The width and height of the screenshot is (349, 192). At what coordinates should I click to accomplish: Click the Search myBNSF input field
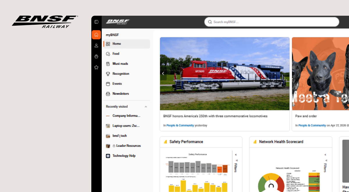(272, 22)
